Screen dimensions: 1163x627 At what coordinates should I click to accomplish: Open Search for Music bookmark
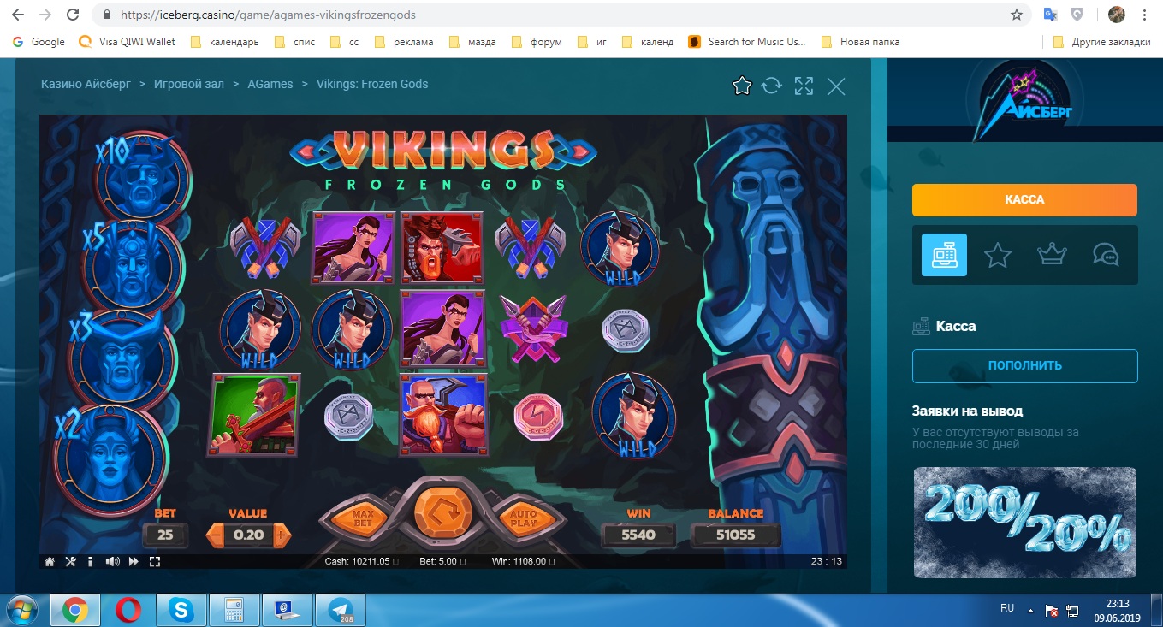coord(747,41)
